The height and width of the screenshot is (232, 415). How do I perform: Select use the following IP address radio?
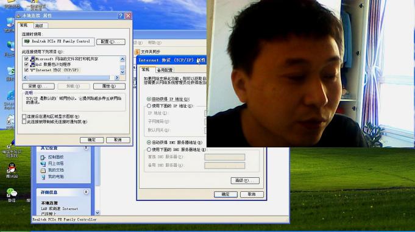click(149, 106)
